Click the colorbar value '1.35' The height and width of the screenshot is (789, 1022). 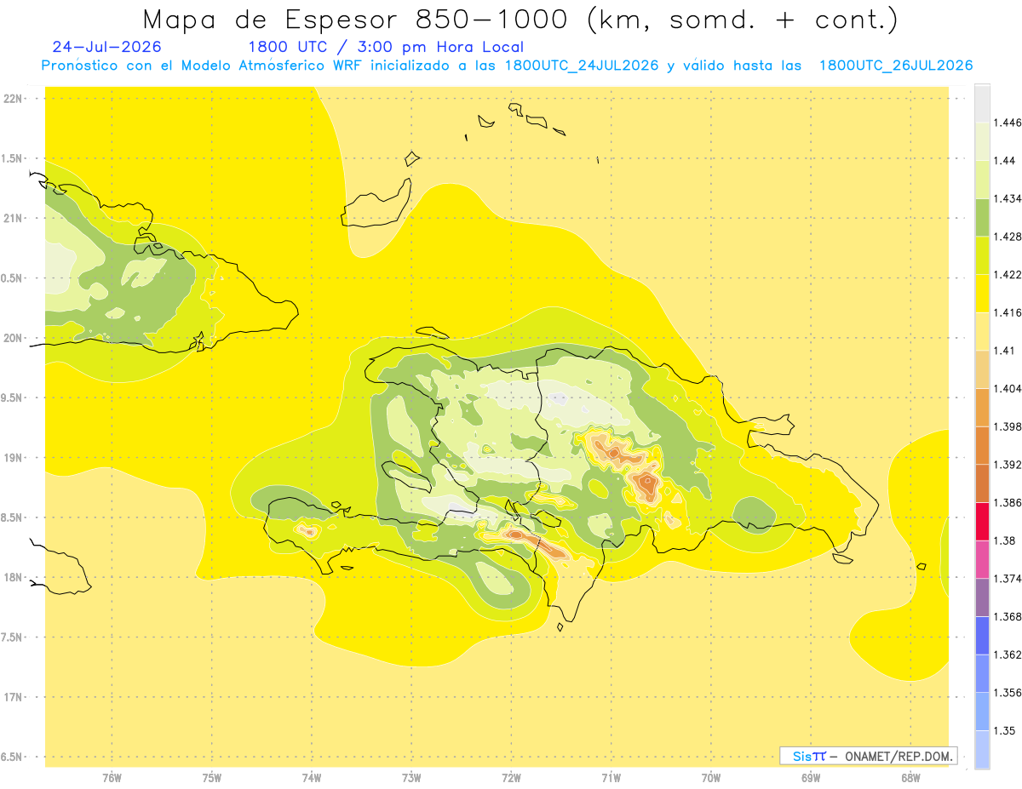point(1003,731)
